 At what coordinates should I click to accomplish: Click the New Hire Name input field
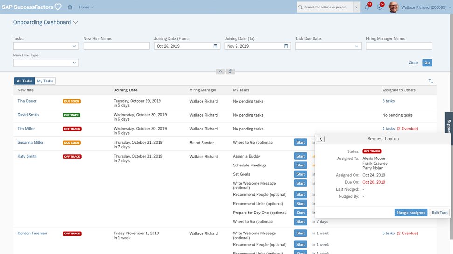point(116,46)
